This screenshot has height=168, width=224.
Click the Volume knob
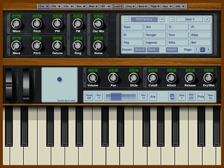tap(93, 77)
